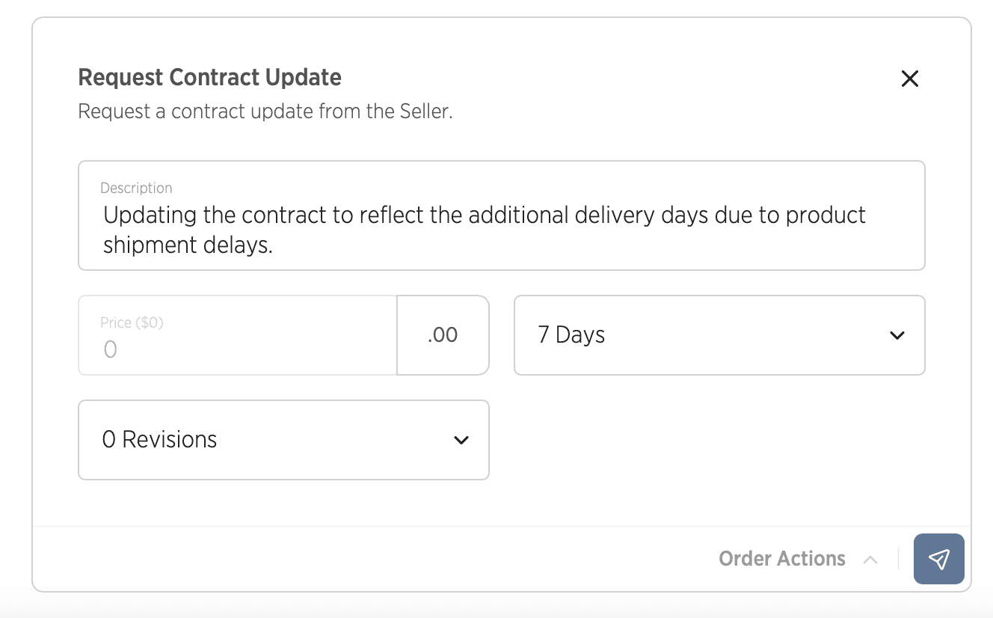Click the chevron arrow in the 0 Revisions box
The width and height of the screenshot is (993, 618).
click(461, 440)
